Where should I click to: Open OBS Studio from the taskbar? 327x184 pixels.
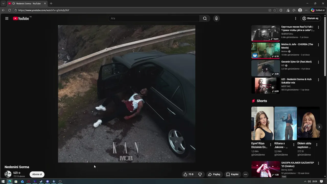[x=60, y=181]
